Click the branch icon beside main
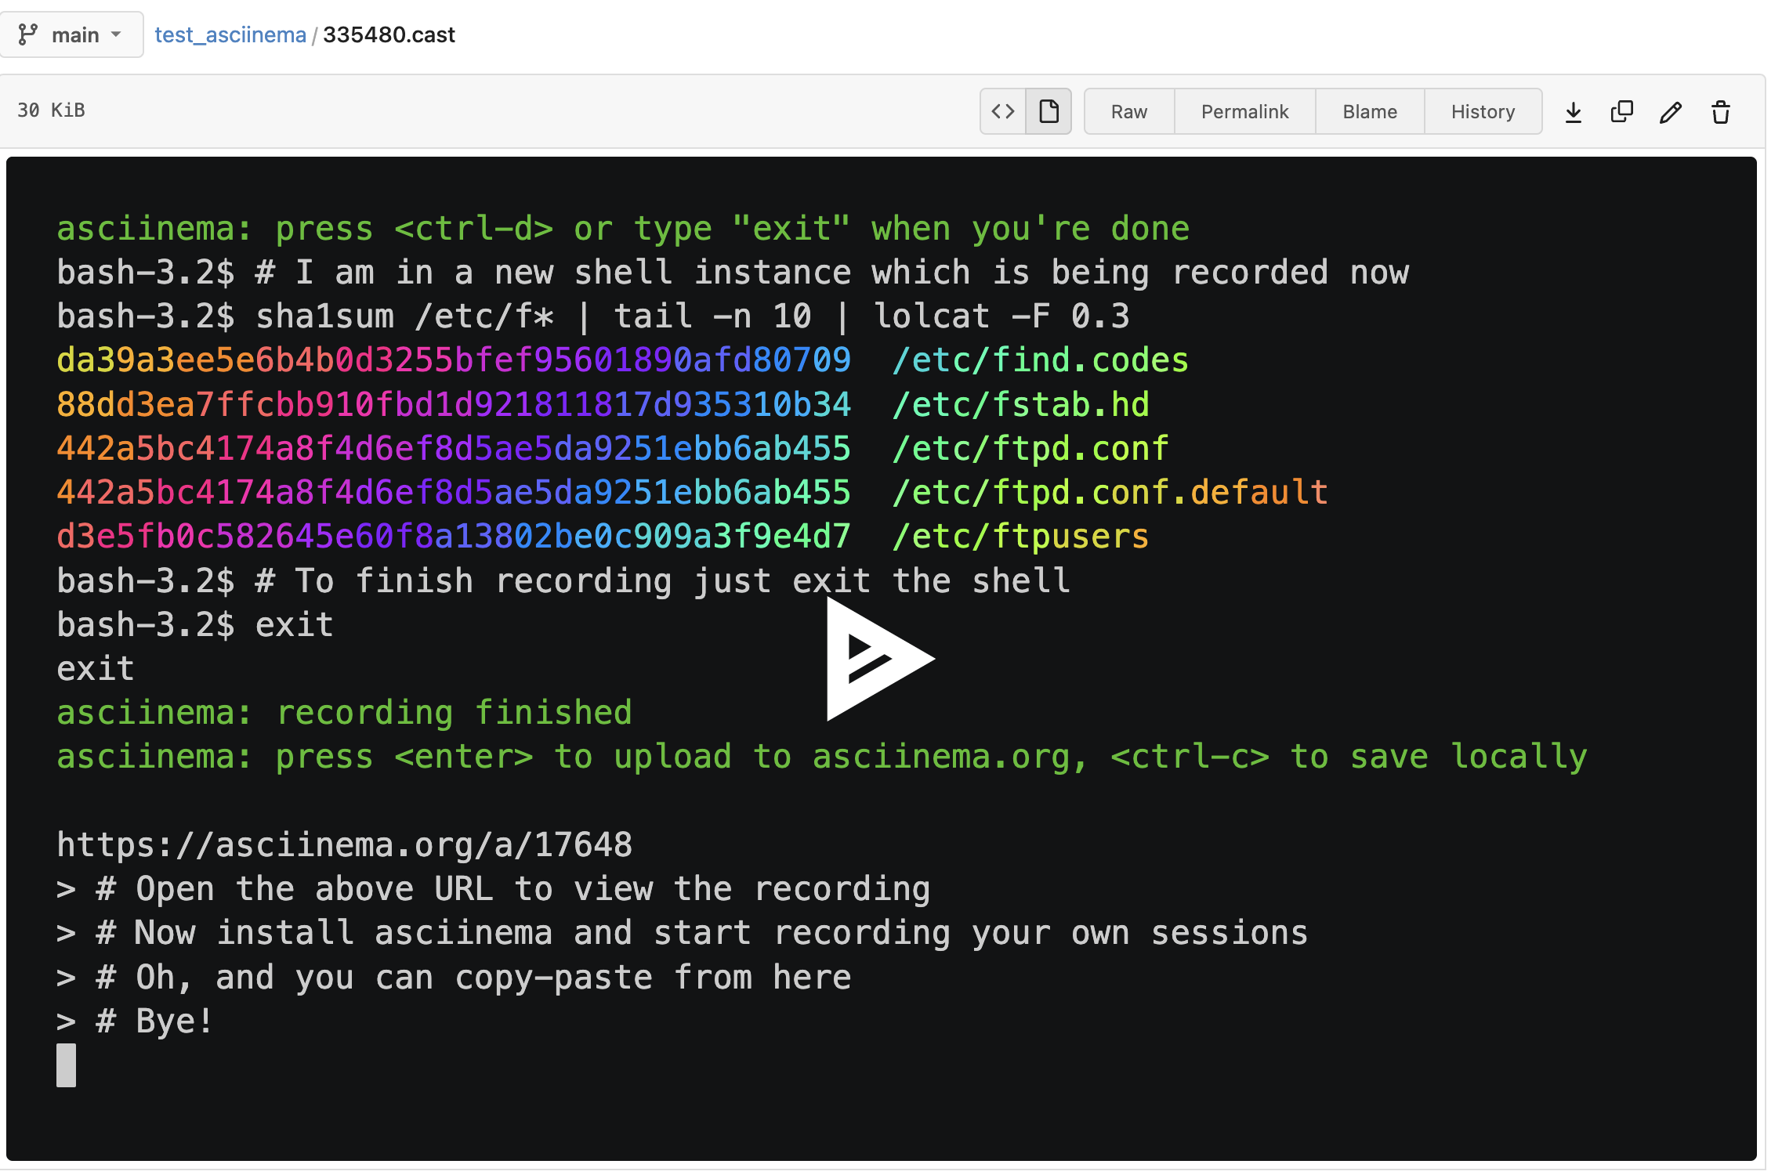The width and height of the screenshot is (1782, 1175). tap(27, 34)
